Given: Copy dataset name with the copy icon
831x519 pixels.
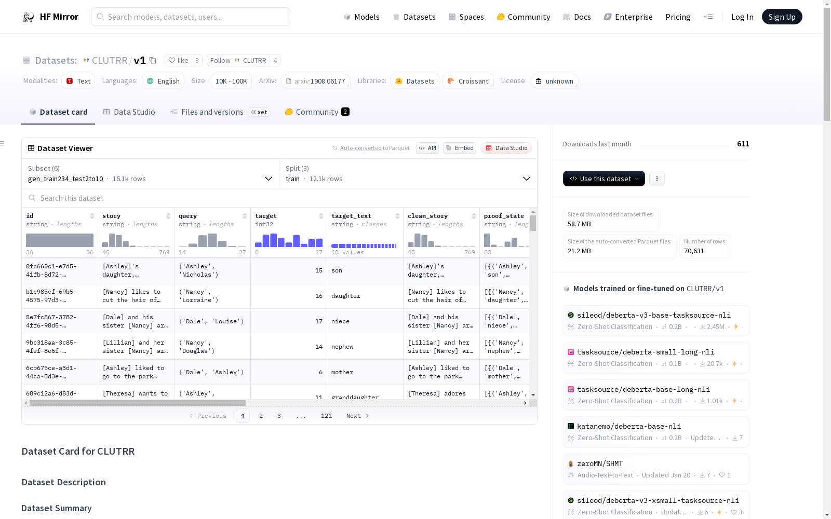Looking at the screenshot, I should coord(153,60).
